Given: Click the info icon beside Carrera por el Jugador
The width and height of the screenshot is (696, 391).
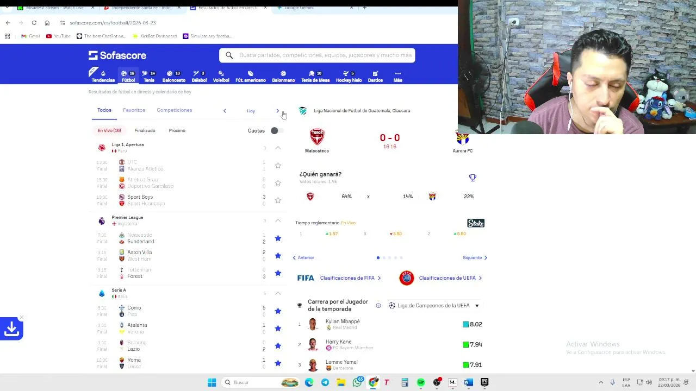Looking at the screenshot, I should click(x=378, y=306).
